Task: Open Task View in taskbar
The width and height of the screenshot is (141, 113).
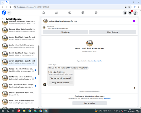Action: tap(13, 111)
